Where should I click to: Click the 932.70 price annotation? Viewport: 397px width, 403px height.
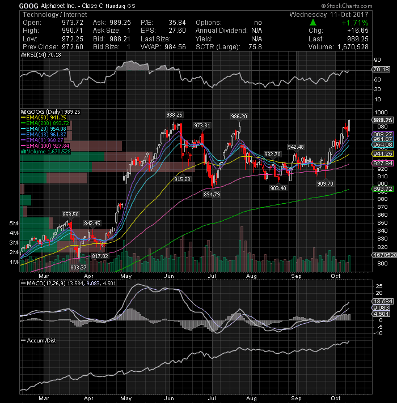coord(272,154)
